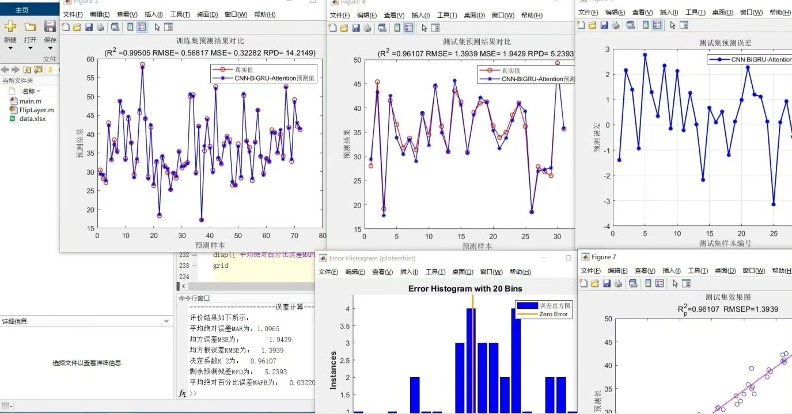Viewport: 792px width, 414px height.
Task: Expand the 详细信息 panel chevron
Action: click(167, 321)
